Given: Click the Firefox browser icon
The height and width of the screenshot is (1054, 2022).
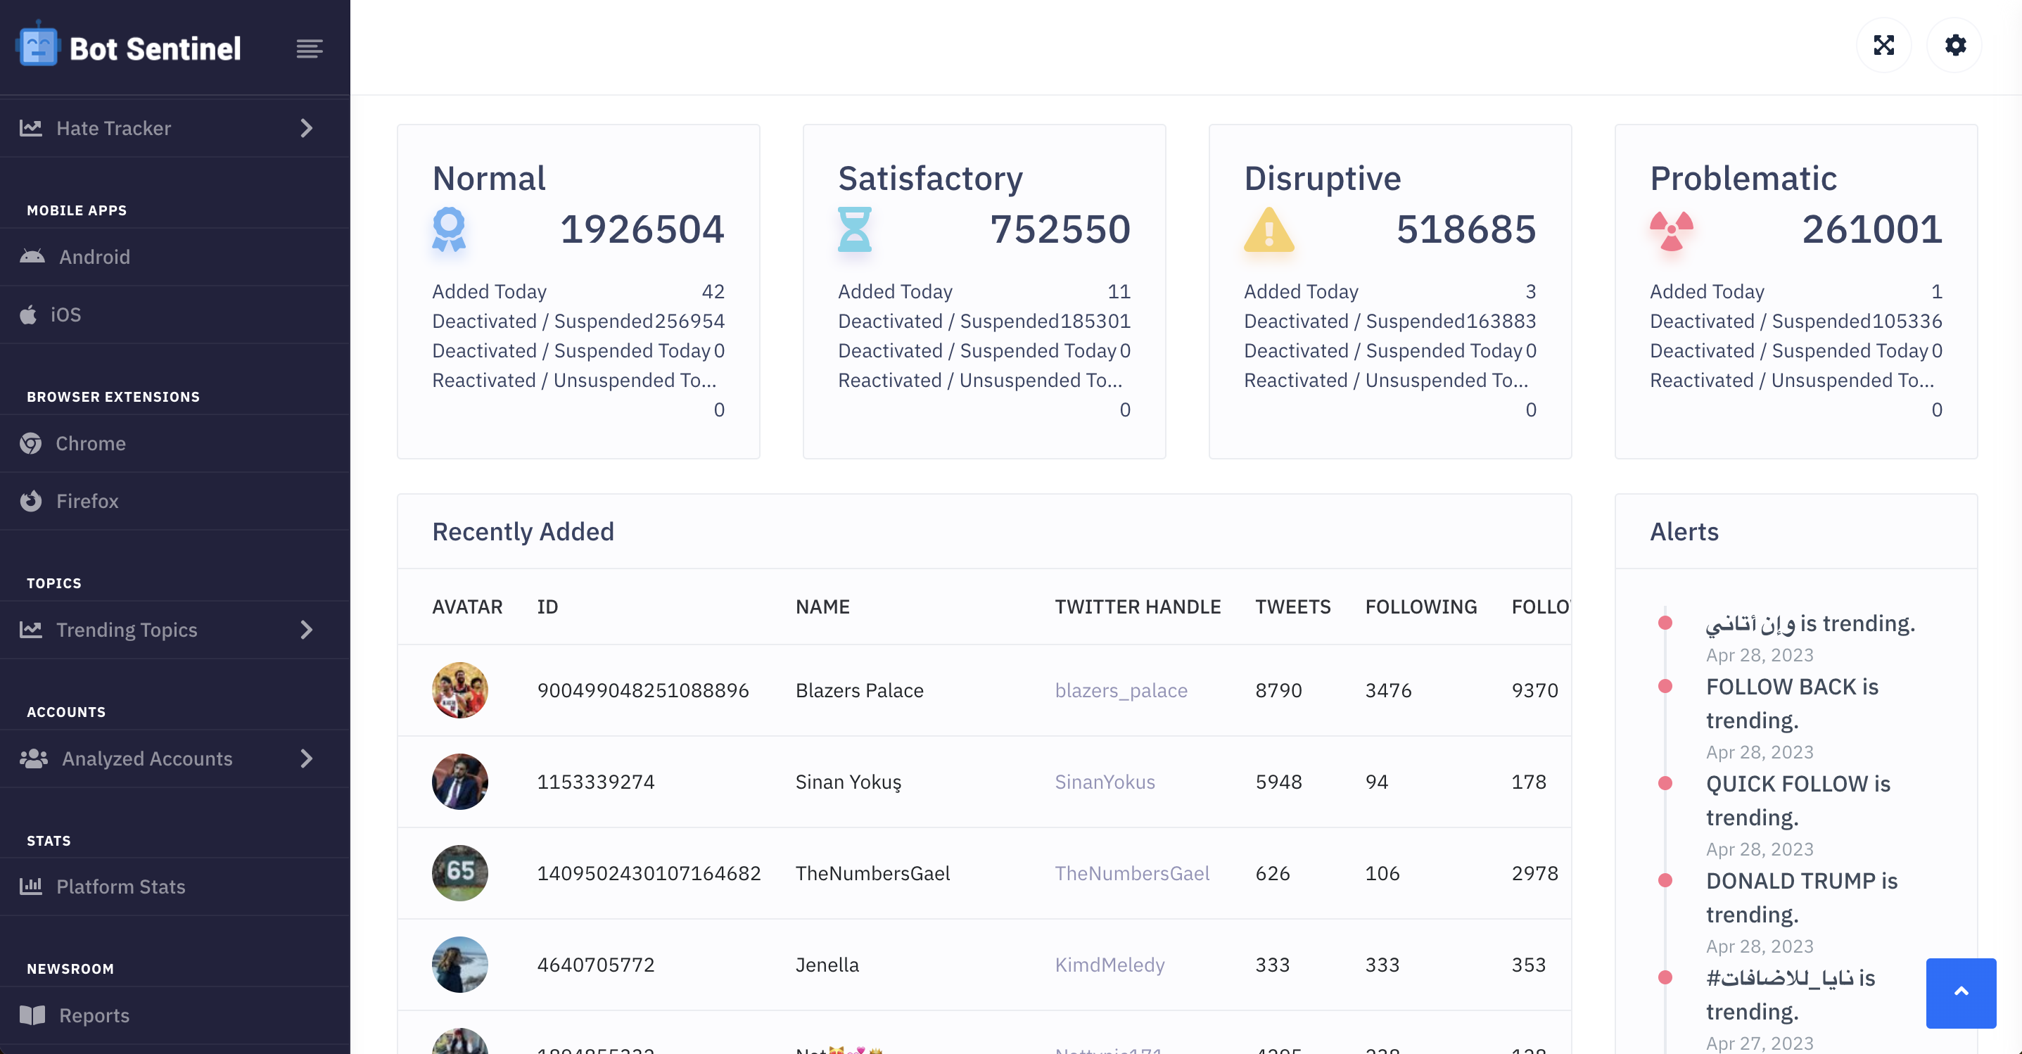Looking at the screenshot, I should click(31, 501).
